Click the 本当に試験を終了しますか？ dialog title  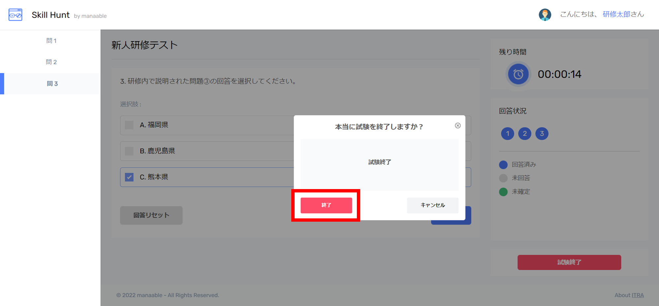point(379,127)
